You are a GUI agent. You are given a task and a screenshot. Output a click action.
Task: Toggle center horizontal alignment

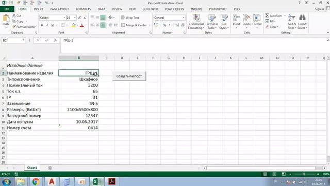[x=97, y=25]
